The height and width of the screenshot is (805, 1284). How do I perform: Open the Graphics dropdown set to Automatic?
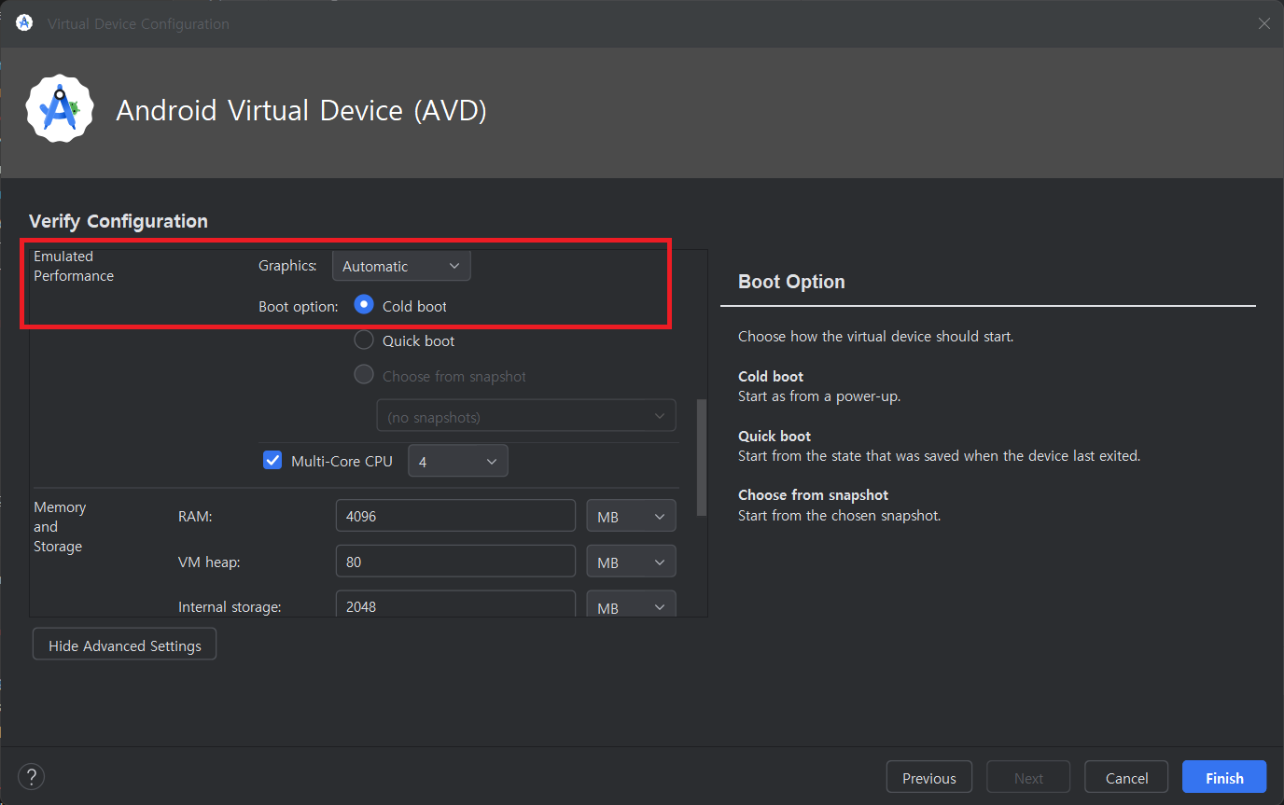[x=401, y=266]
